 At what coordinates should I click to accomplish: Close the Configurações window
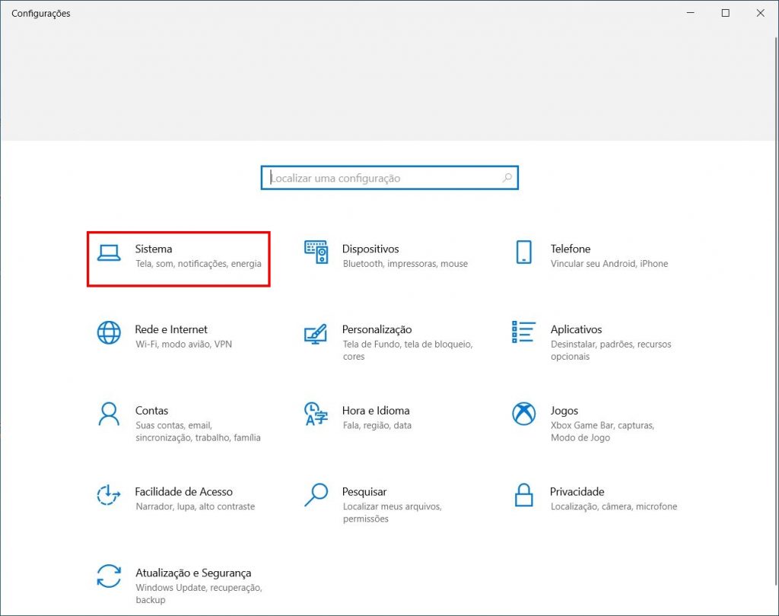pyautogui.click(x=760, y=13)
